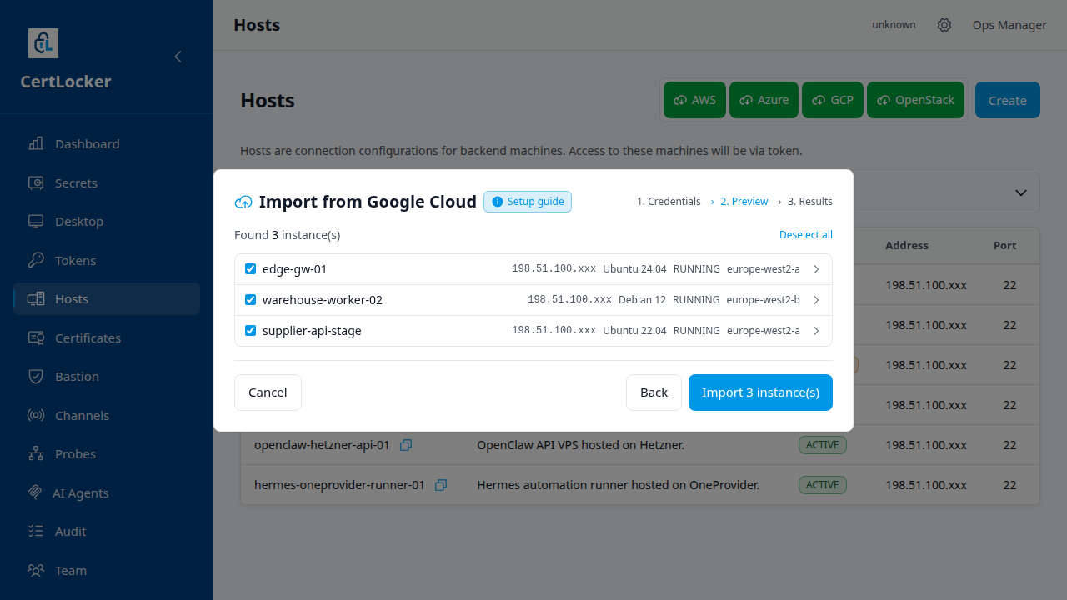Image resolution: width=1067 pixels, height=600 pixels.
Task: Click the CertLocker logo icon
Action: coord(43,43)
